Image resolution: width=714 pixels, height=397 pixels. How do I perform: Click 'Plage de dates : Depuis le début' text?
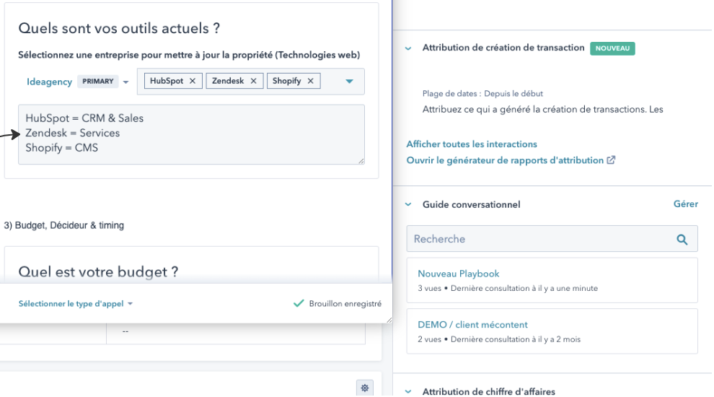pos(482,94)
